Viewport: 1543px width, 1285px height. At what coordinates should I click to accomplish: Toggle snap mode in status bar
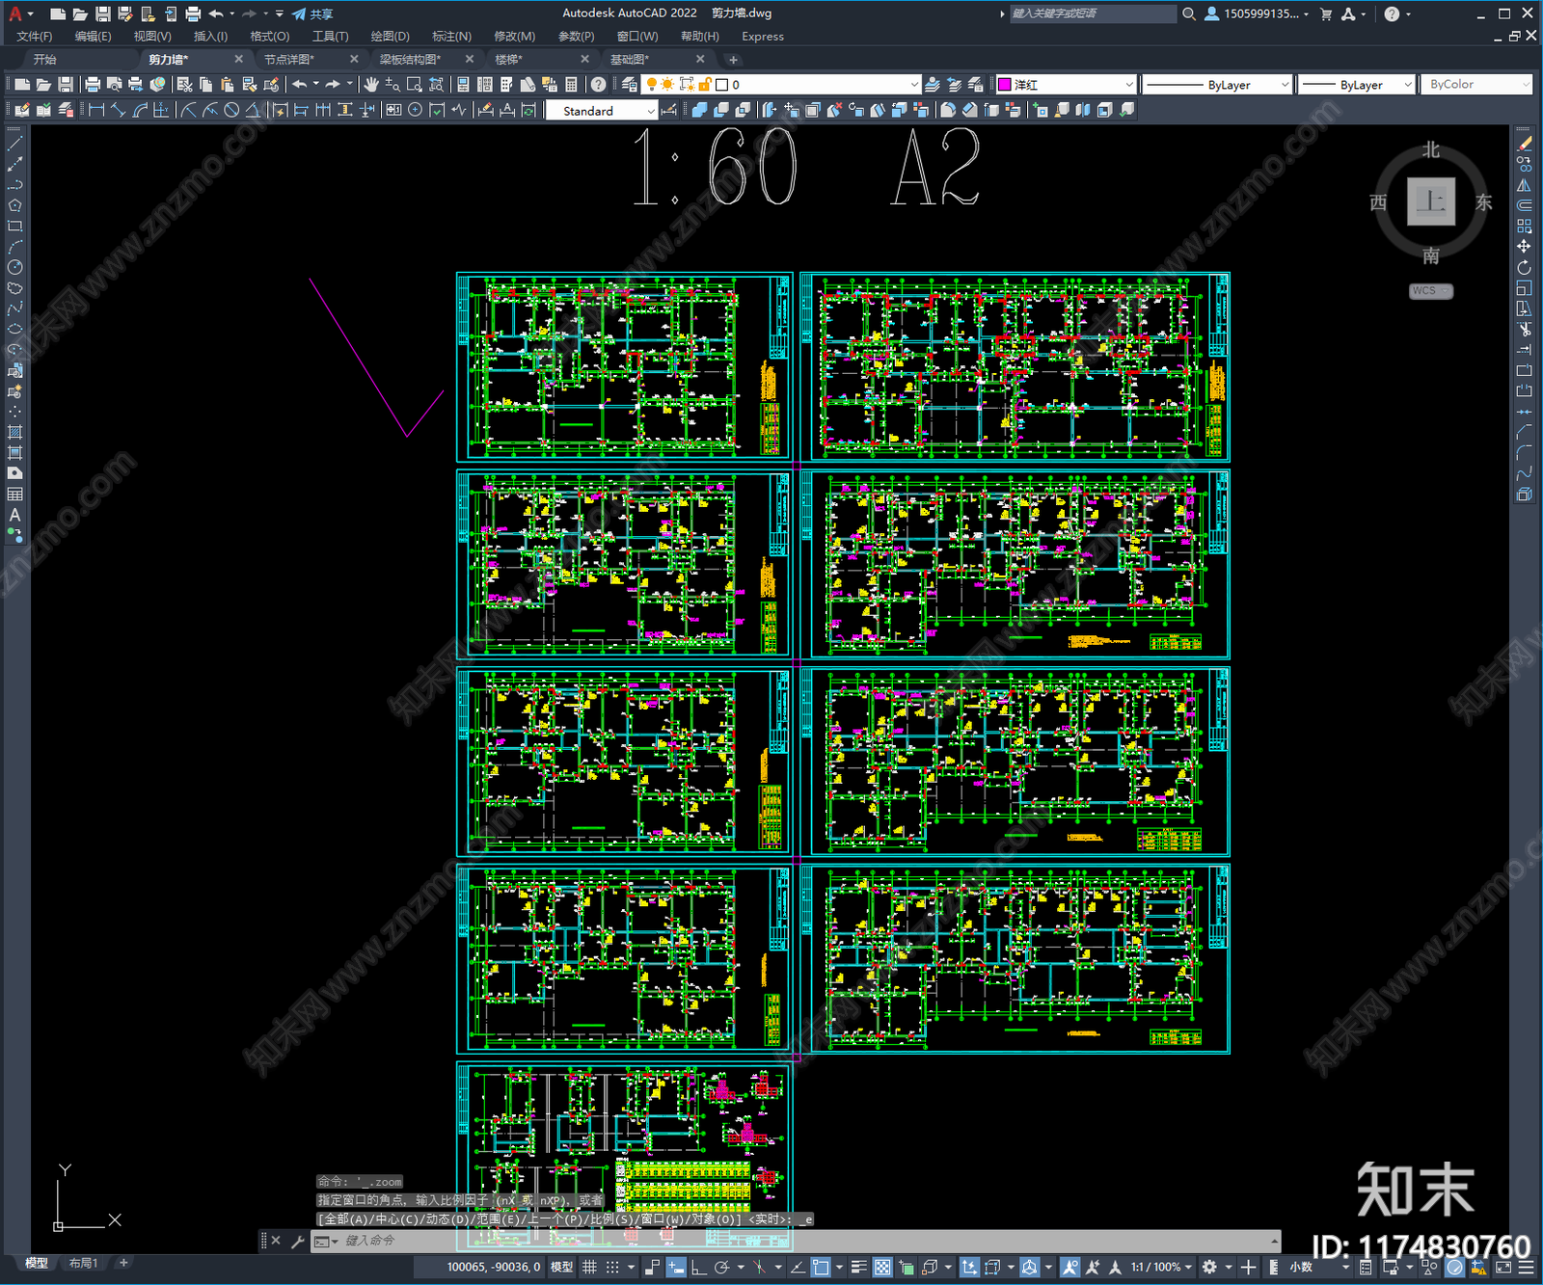click(x=612, y=1267)
